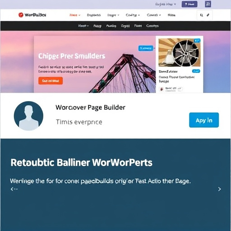231x231 pixels.
Task: Click the purple button in top bar
Action: [x=189, y=4]
